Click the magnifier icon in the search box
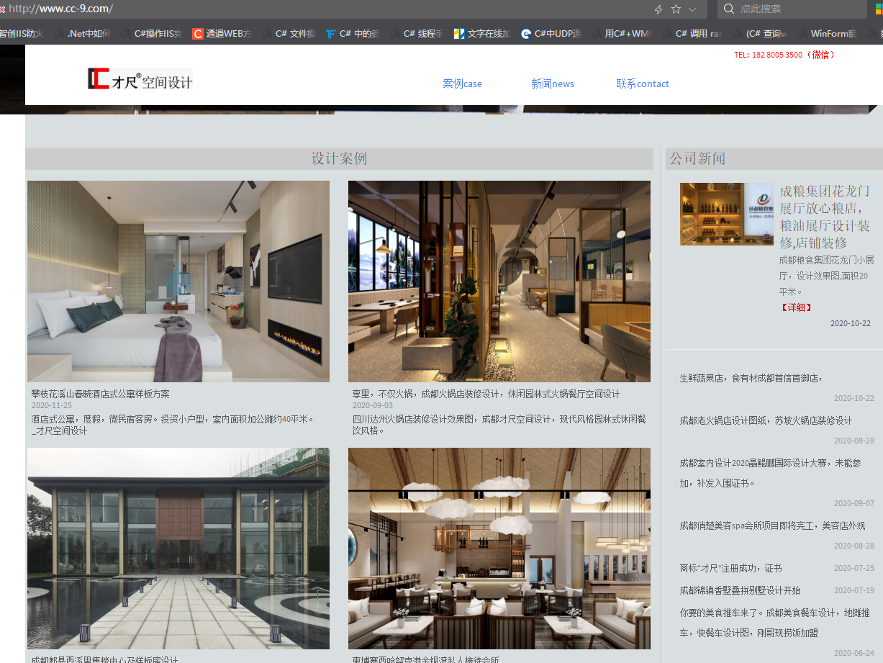The height and width of the screenshot is (663, 883). point(729,9)
